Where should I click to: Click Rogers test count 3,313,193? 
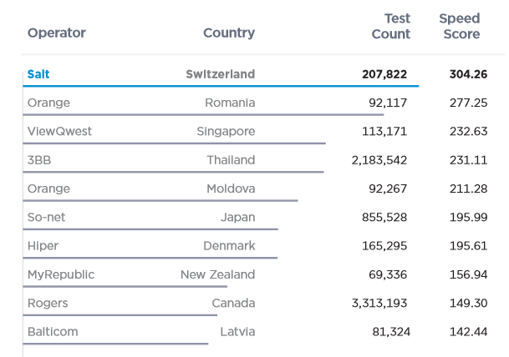[x=379, y=303]
